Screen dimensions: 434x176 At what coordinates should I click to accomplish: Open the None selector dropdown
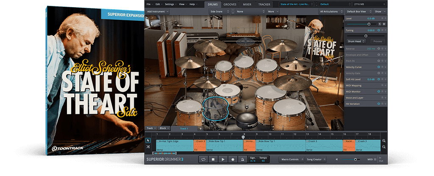250,11
